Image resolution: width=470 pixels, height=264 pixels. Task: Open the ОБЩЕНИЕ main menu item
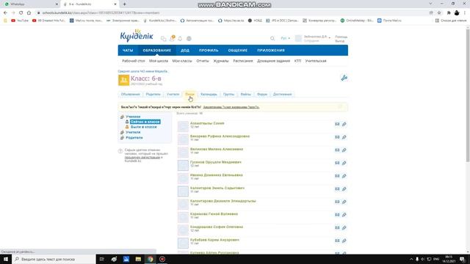coord(238,51)
